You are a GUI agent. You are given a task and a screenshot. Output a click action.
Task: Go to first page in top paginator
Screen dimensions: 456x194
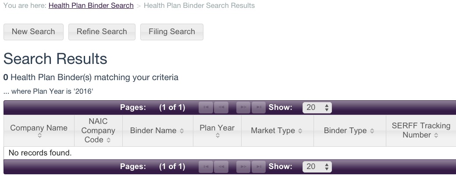pyautogui.click(x=206, y=108)
